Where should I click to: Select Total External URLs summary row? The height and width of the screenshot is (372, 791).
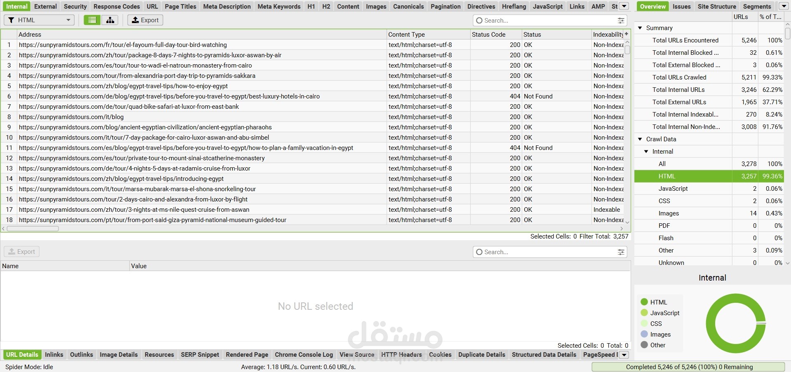(x=709, y=102)
